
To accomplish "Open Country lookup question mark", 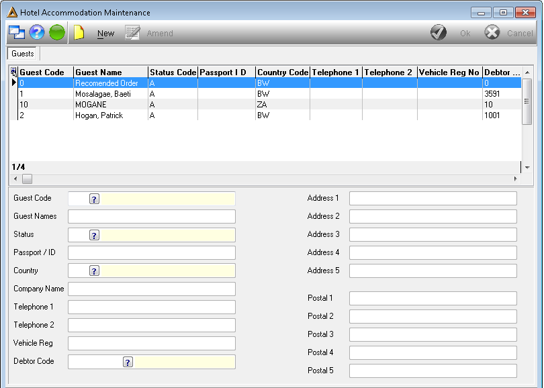I will pyautogui.click(x=95, y=271).
